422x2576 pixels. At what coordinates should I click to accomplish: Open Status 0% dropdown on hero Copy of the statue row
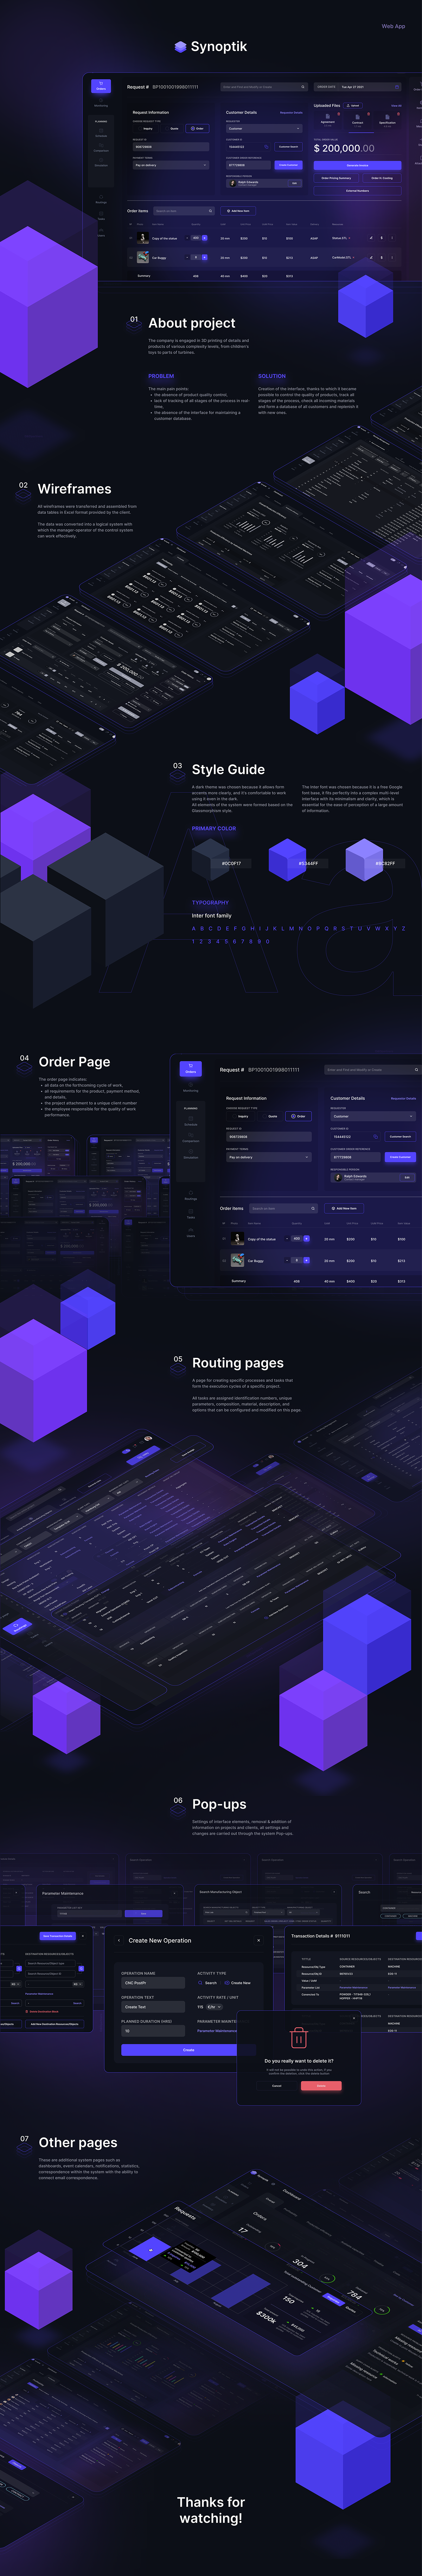click(x=341, y=238)
